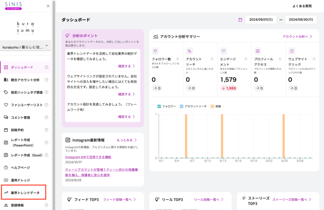The height and width of the screenshot is (210, 324).
Task: Open レポート作成 (PowerPoint) menu item
Action: coord(25,142)
